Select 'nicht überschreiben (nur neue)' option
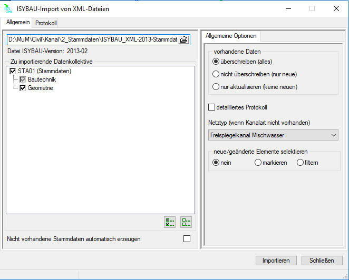The image size is (349, 280). point(216,74)
